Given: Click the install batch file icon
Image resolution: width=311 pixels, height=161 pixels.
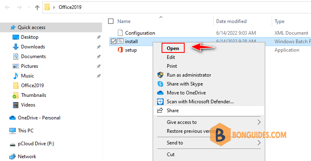Looking at the screenshot, I should 120,41.
